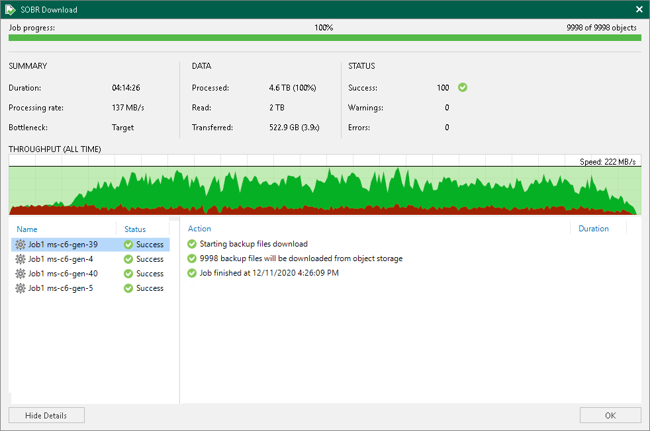Viewport: 650px width, 431px height.
Task: Click the green Success checkmark for ms-c6-gen-39
Action: pos(129,244)
